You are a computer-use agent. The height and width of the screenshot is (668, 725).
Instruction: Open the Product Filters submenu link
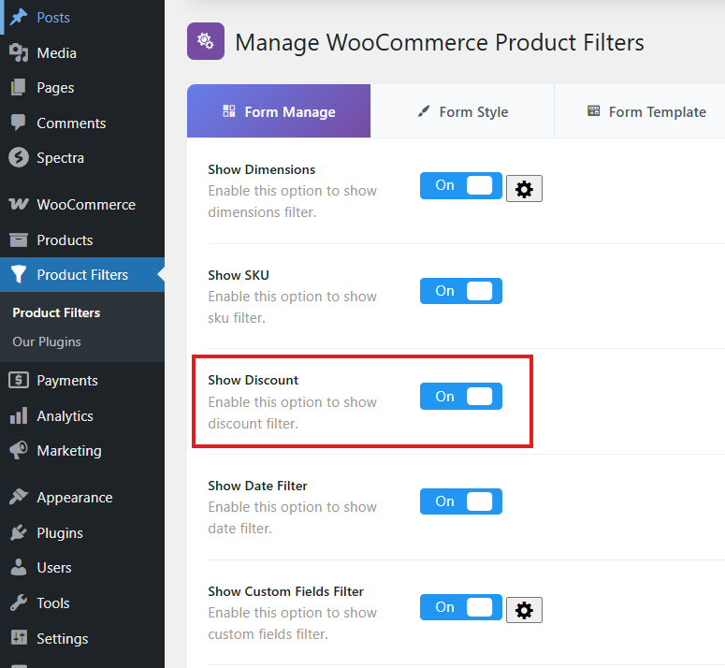pyautogui.click(x=56, y=312)
